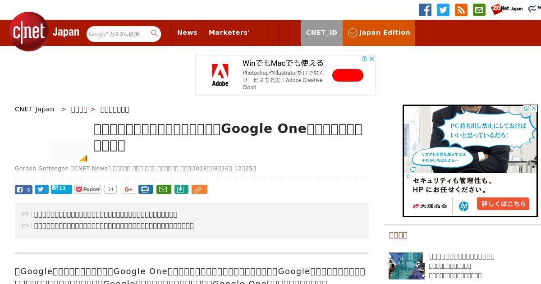Click the sidebar article thumbnail
Viewport: 541px width, 284px height.
click(406, 266)
